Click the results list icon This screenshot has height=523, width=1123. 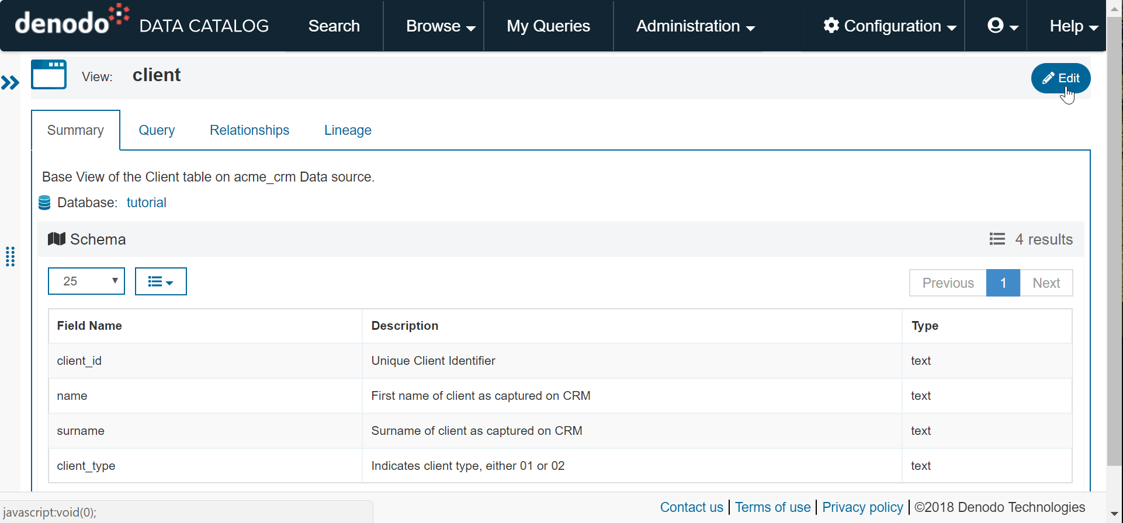point(997,239)
